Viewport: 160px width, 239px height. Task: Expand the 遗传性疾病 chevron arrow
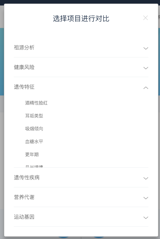(x=146, y=178)
